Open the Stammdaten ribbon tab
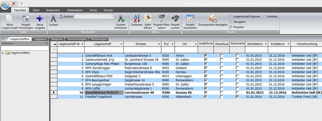Image resolution: width=322 pixels, height=121 pixels. pyautogui.click(x=75, y=10)
